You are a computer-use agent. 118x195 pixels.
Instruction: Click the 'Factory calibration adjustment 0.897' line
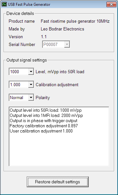(x=44, y=126)
